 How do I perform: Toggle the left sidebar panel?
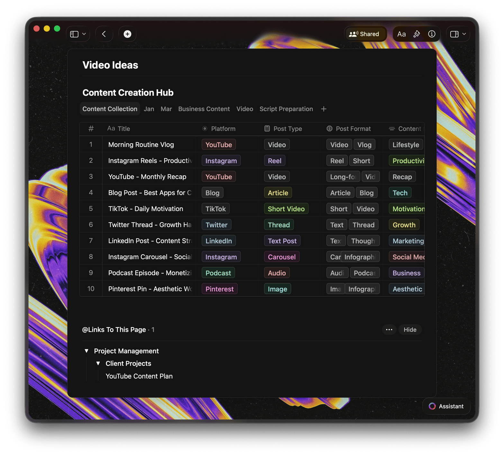(x=74, y=34)
